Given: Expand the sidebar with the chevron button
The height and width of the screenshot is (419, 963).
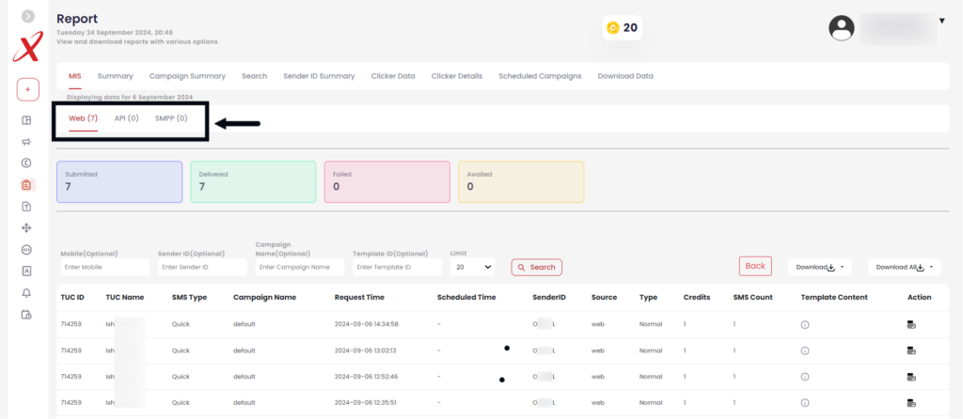Looking at the screenshot, I should (27, 17).
